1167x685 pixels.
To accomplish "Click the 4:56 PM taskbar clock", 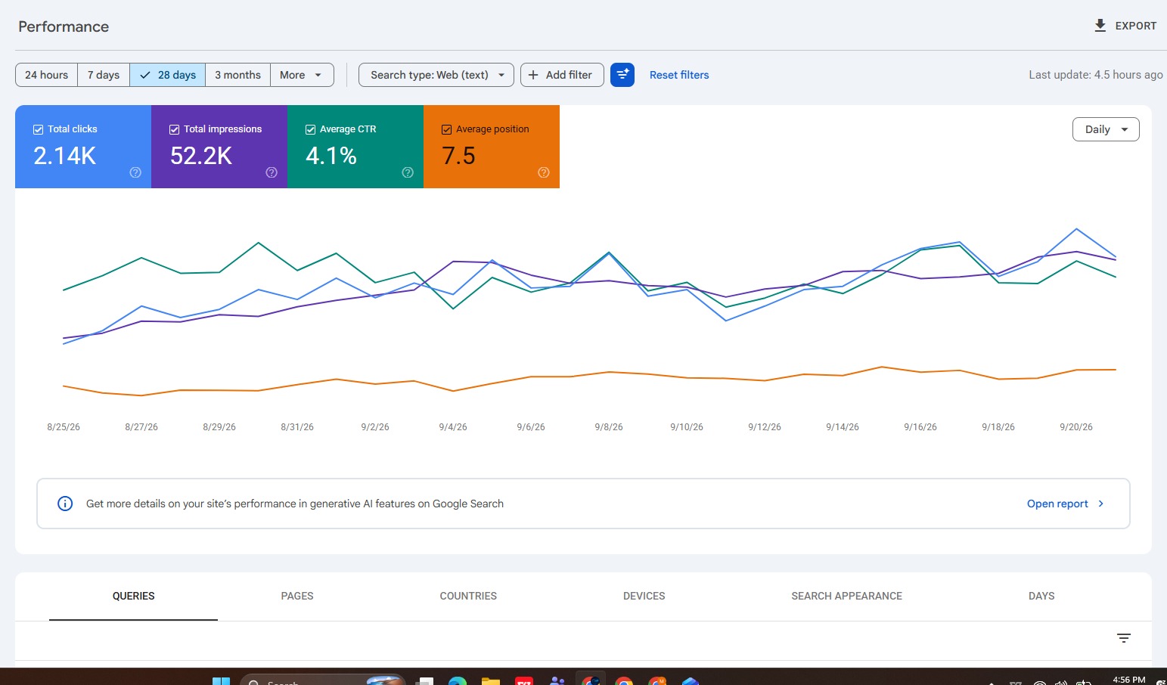I will (1129, 680).
